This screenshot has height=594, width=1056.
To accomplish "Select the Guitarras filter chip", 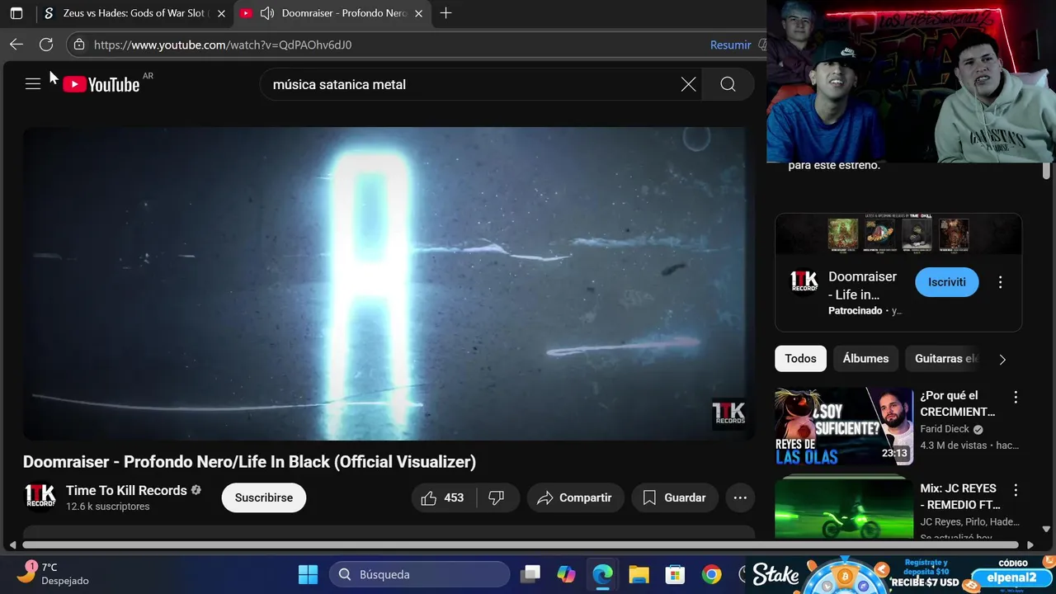I will (x=945, y=359).
